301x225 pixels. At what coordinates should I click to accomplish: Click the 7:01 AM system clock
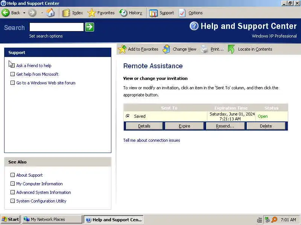pyautogui.click(x=288, y=220)
